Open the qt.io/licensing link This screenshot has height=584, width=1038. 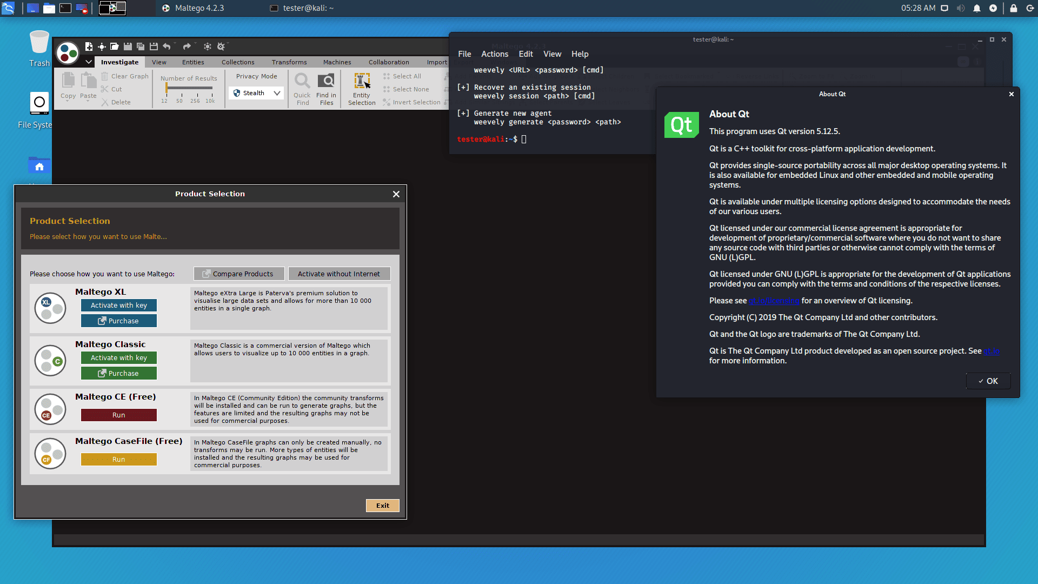774,301
